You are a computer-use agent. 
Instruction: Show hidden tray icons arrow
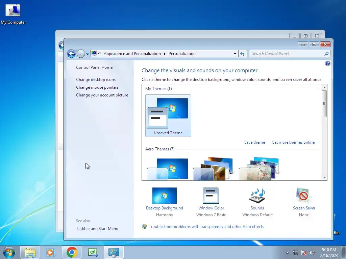pos(287,253)
